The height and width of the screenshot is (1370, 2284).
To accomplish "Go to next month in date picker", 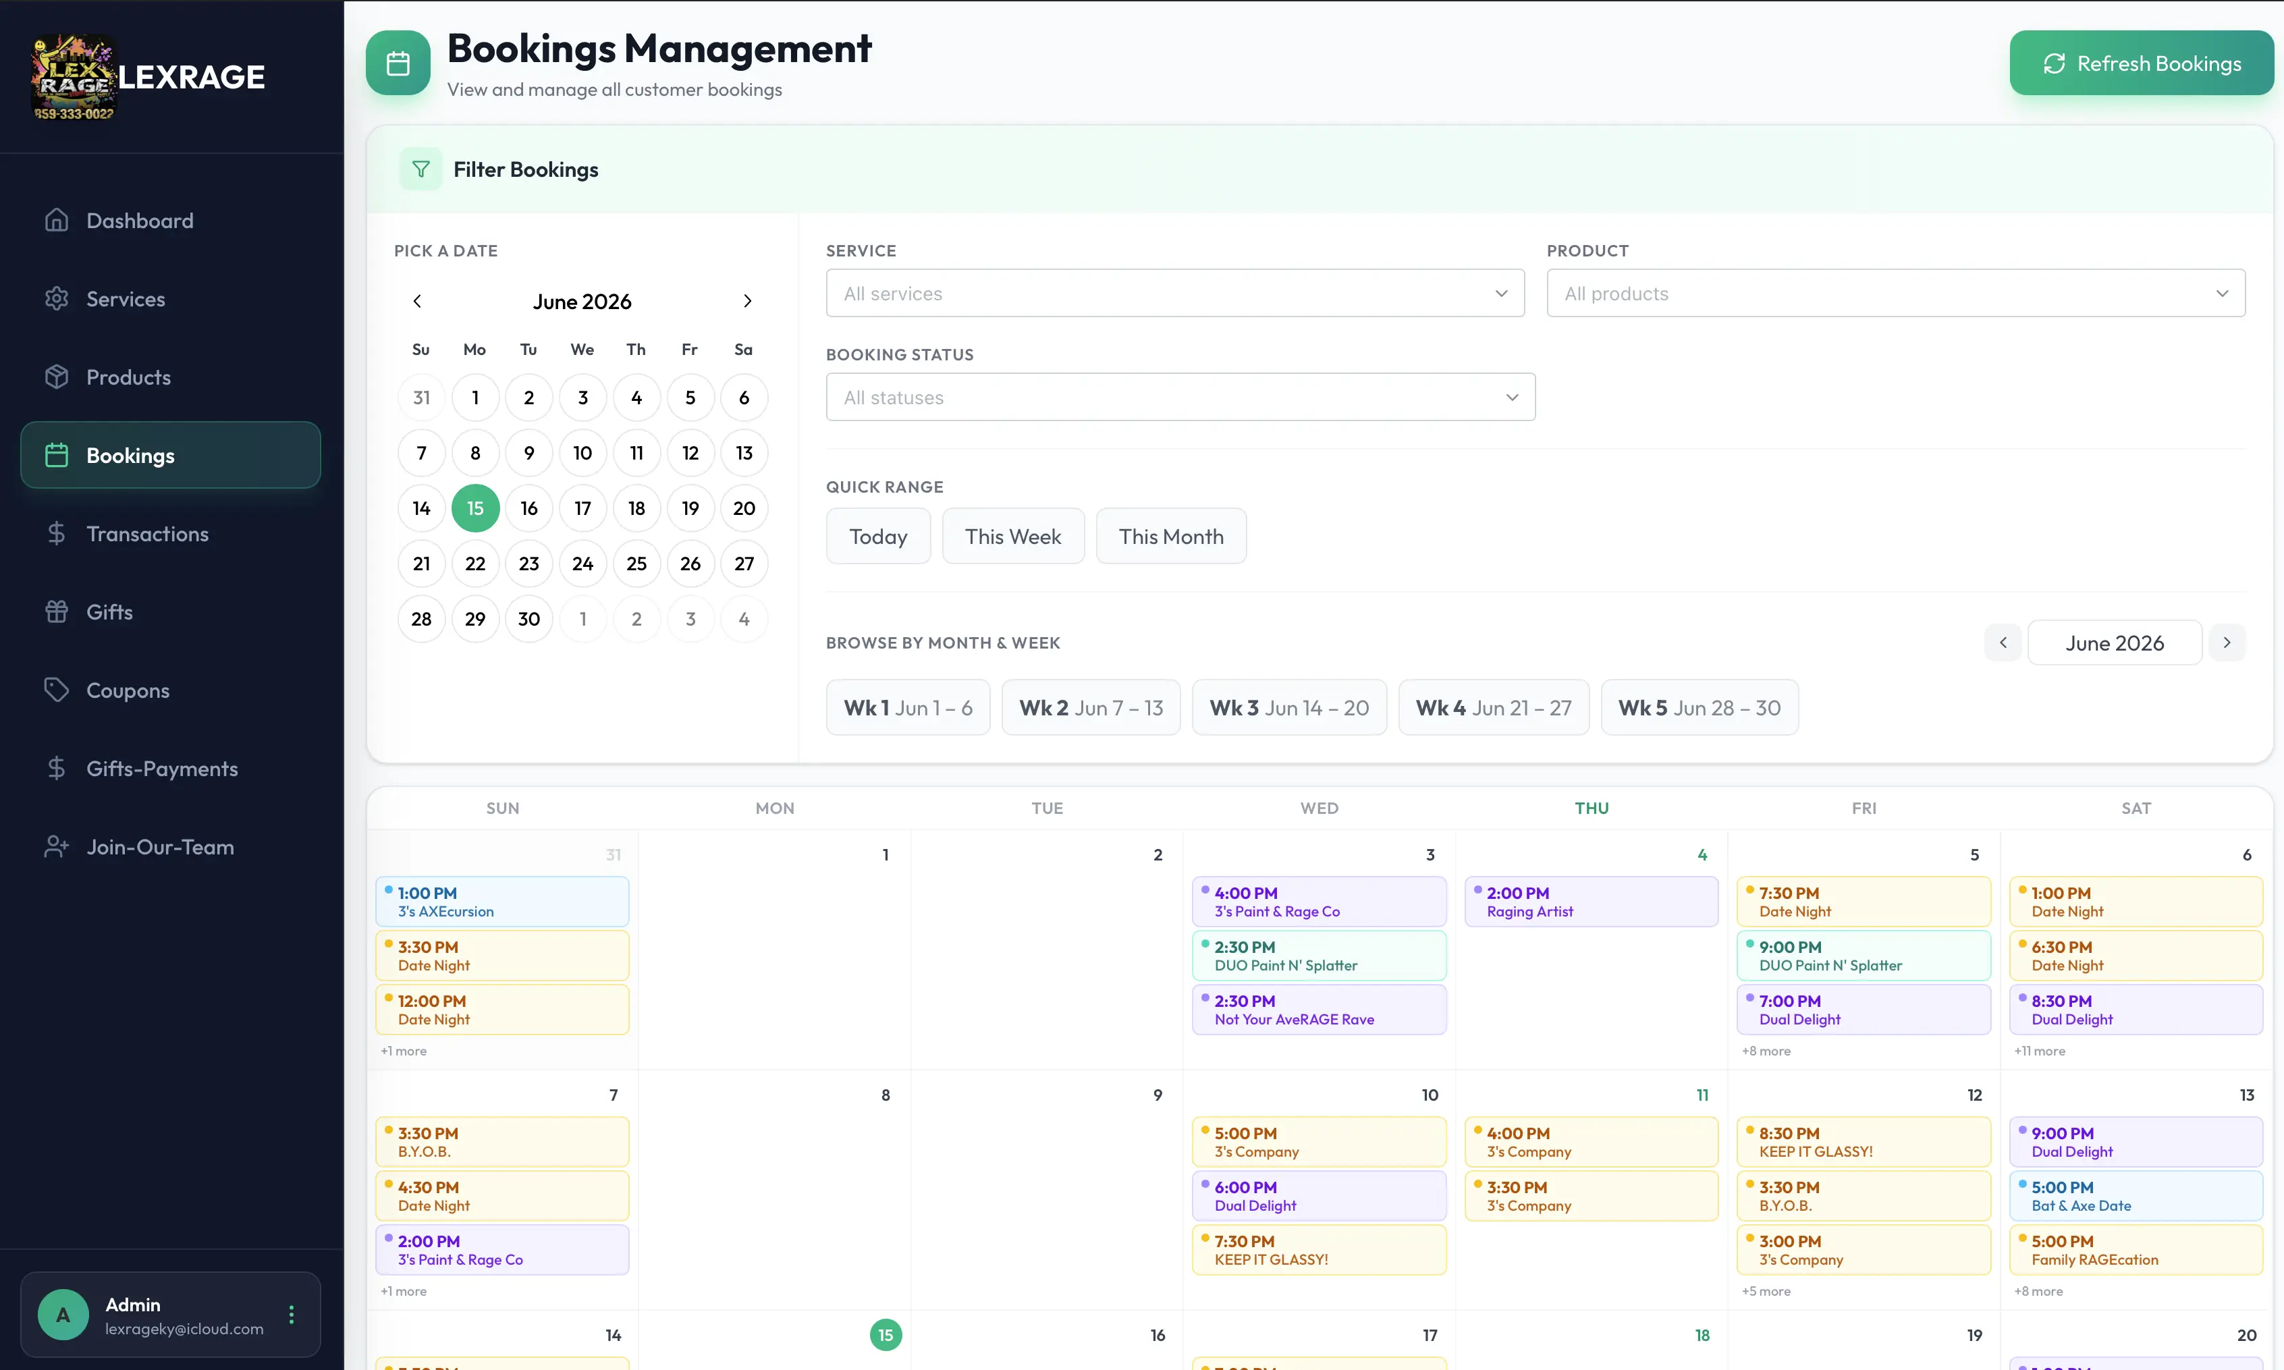I will (747, 301).
